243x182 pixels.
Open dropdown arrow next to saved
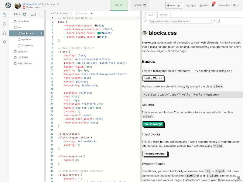[x=92, y=13]
